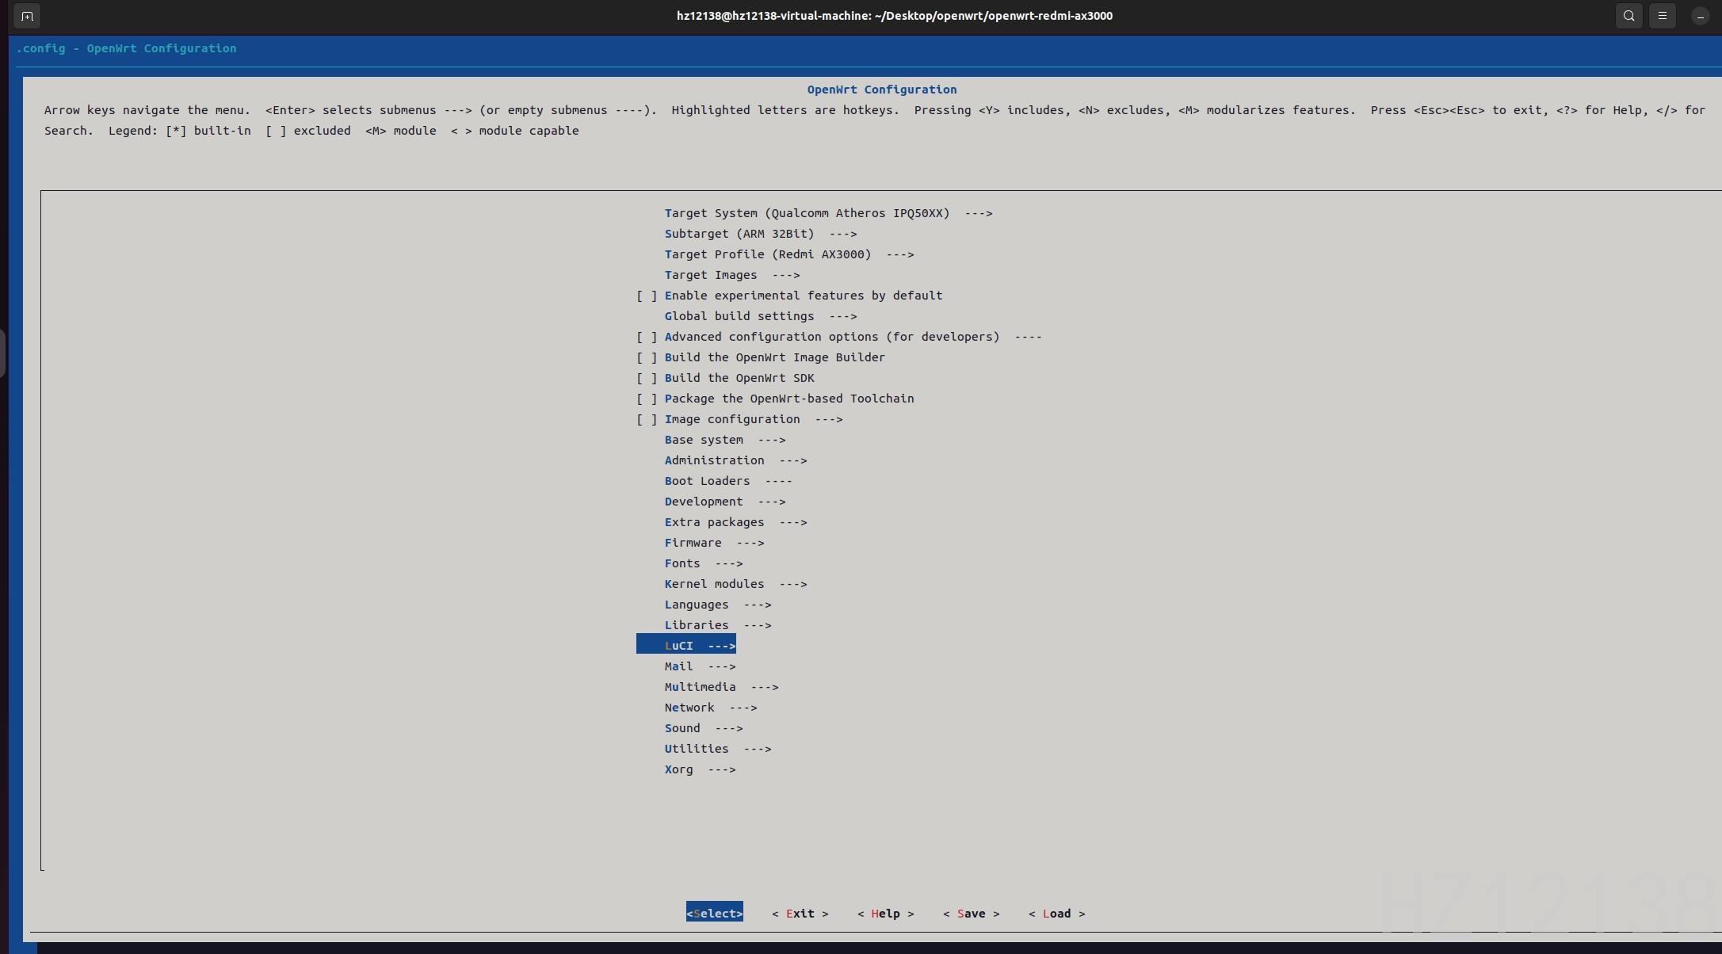Select the Sound menu entry

click(x=704, y=728)
